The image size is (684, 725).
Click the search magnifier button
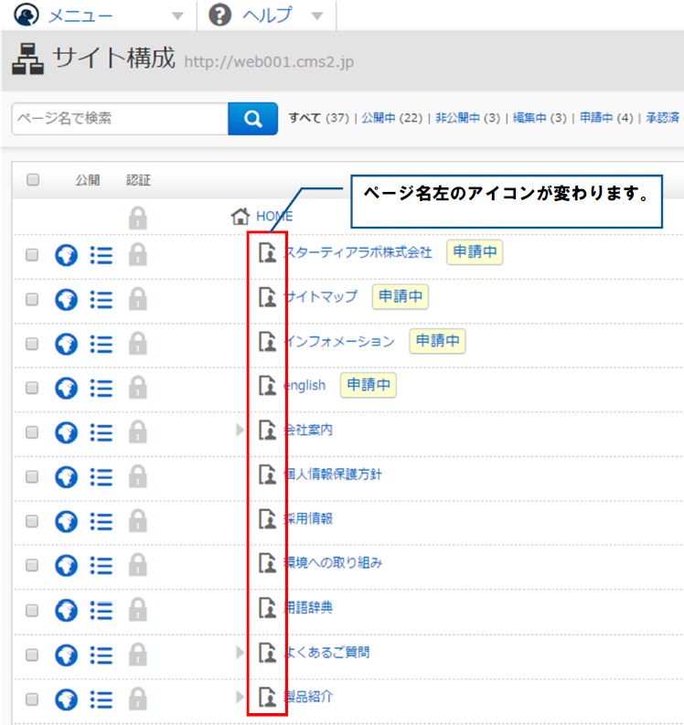tap(253, 119)
